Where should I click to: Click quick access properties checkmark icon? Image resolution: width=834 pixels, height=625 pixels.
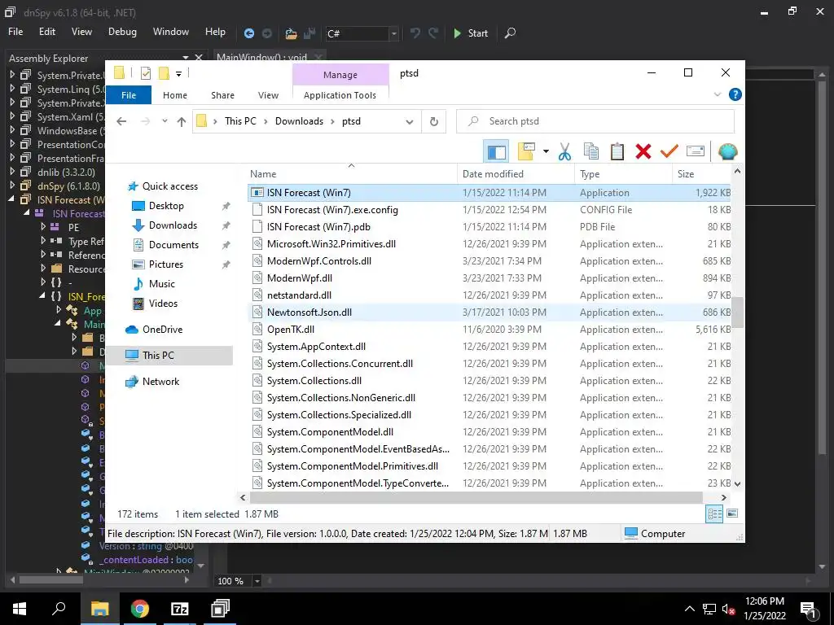pos(146,73)
